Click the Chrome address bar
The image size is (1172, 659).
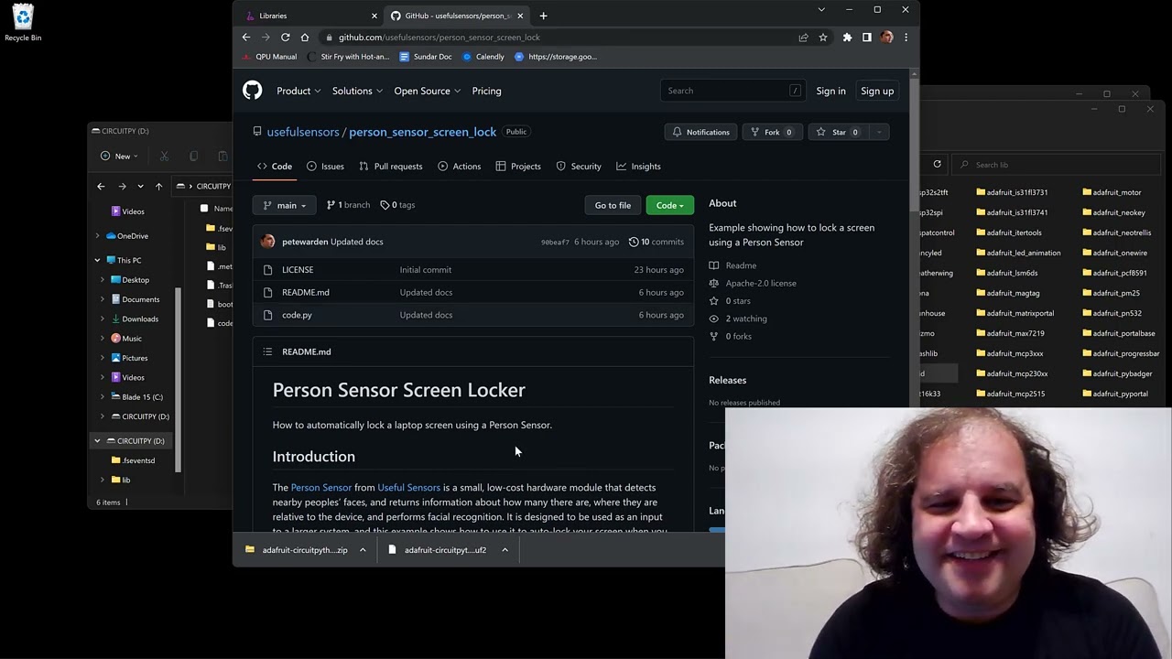(x=559, y=38)
